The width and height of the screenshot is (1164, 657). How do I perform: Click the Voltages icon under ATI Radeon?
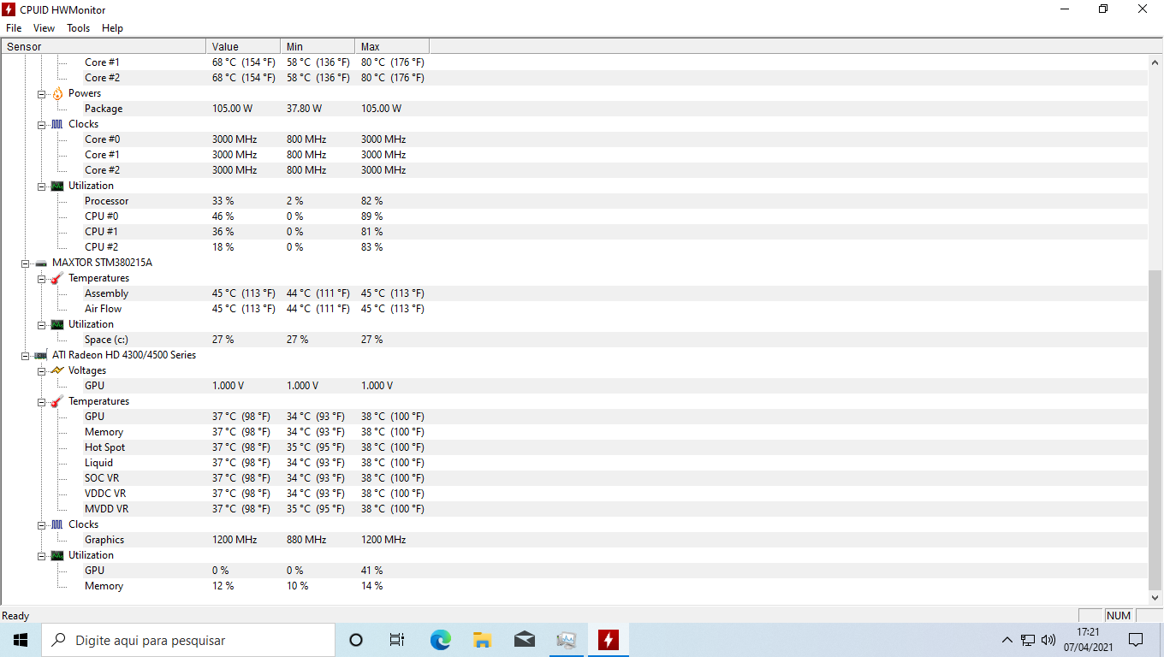pyautogui.click(x=57, y=370)
